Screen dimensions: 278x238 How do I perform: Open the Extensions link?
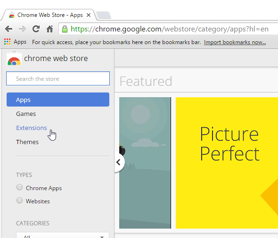click(32, 128)
